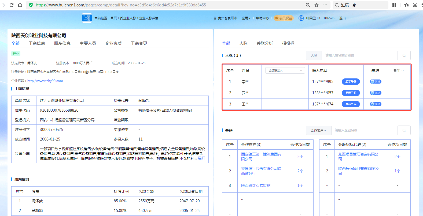Open 陕西瑞恒项目管理有限公司 link
This screenshot has height=216, width=423.
tap(358, 171)
